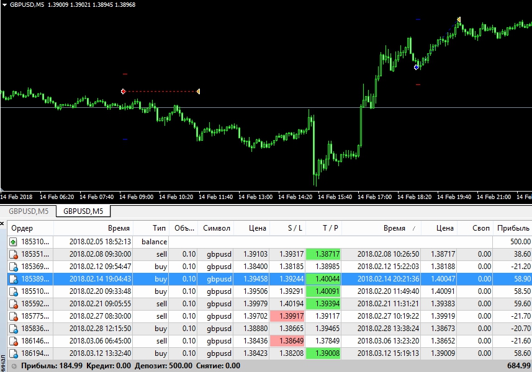Viewport: 532px width, 372px height.
Task: Click the sell order icon of order 185351
Action: [x=13, y=254]
